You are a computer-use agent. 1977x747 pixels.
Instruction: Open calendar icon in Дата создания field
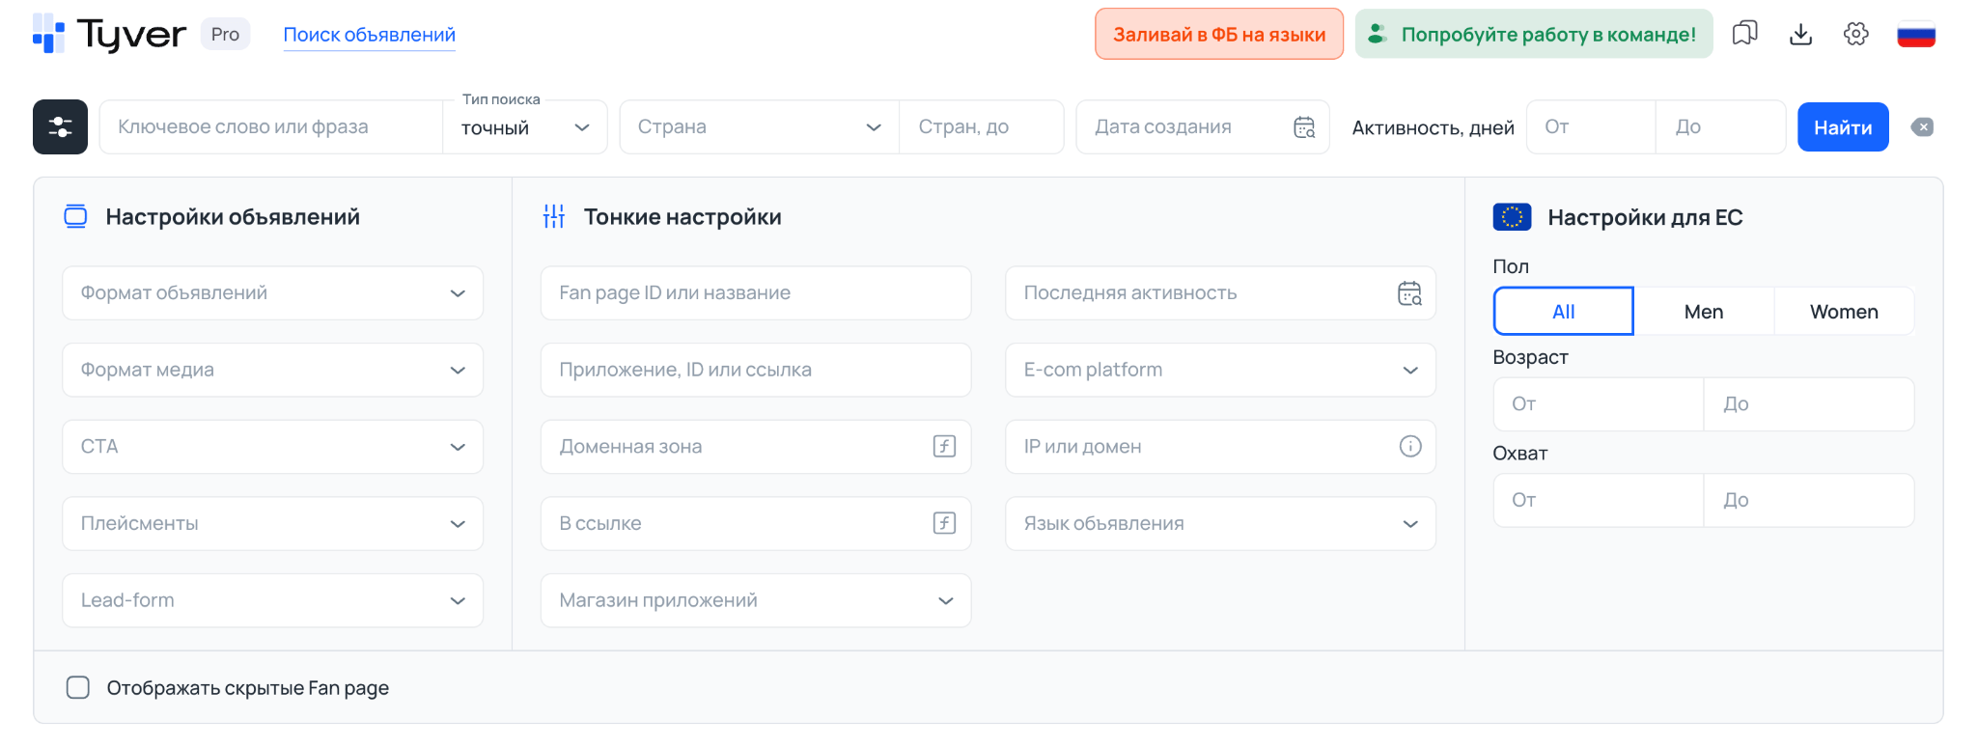coord(1304,127)
